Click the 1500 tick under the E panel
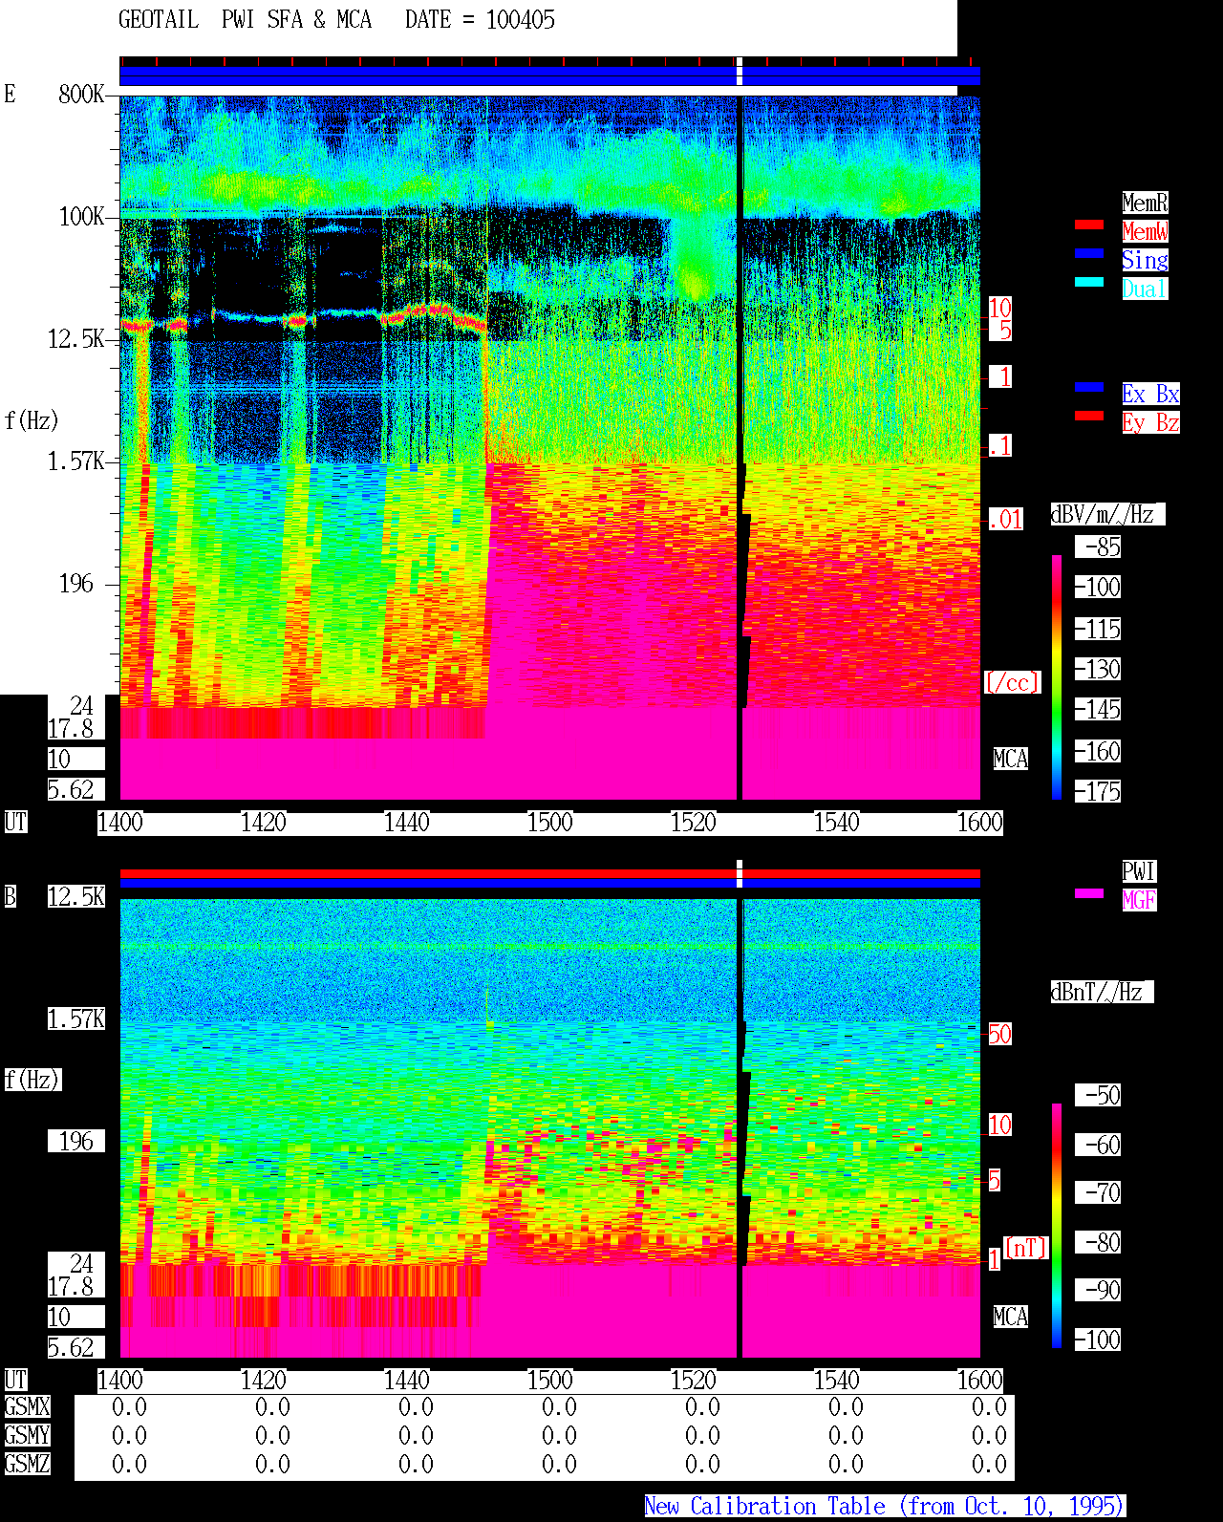This screenshot has height=1522, width=1223. (549, 822)
